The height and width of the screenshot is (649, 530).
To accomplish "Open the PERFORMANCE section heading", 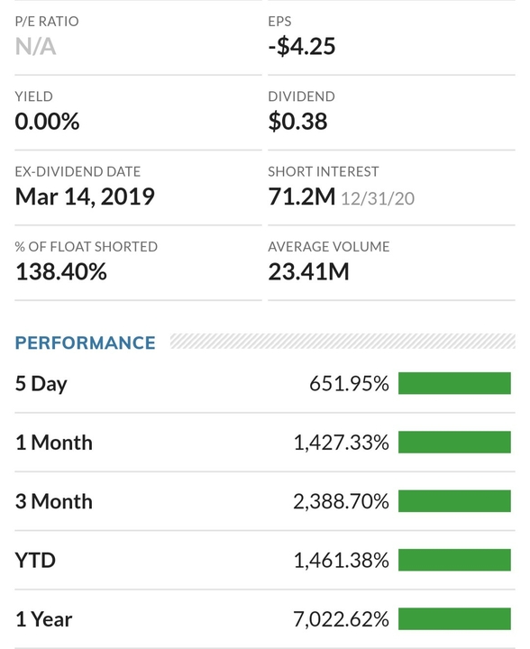I will click(86, 343).
